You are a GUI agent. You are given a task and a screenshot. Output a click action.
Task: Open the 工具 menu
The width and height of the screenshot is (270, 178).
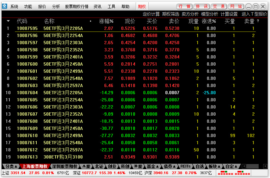(x=111, y=6)
